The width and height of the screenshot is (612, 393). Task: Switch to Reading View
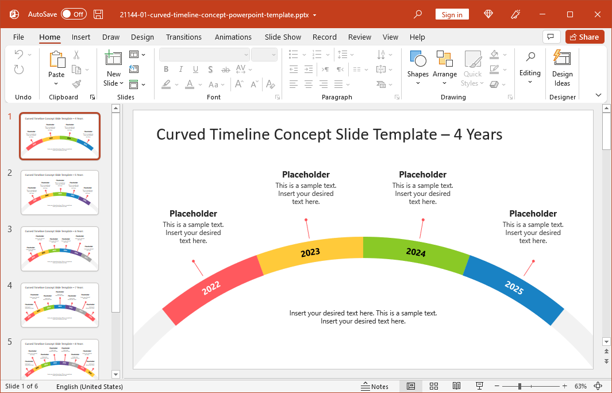click(456, 386)
